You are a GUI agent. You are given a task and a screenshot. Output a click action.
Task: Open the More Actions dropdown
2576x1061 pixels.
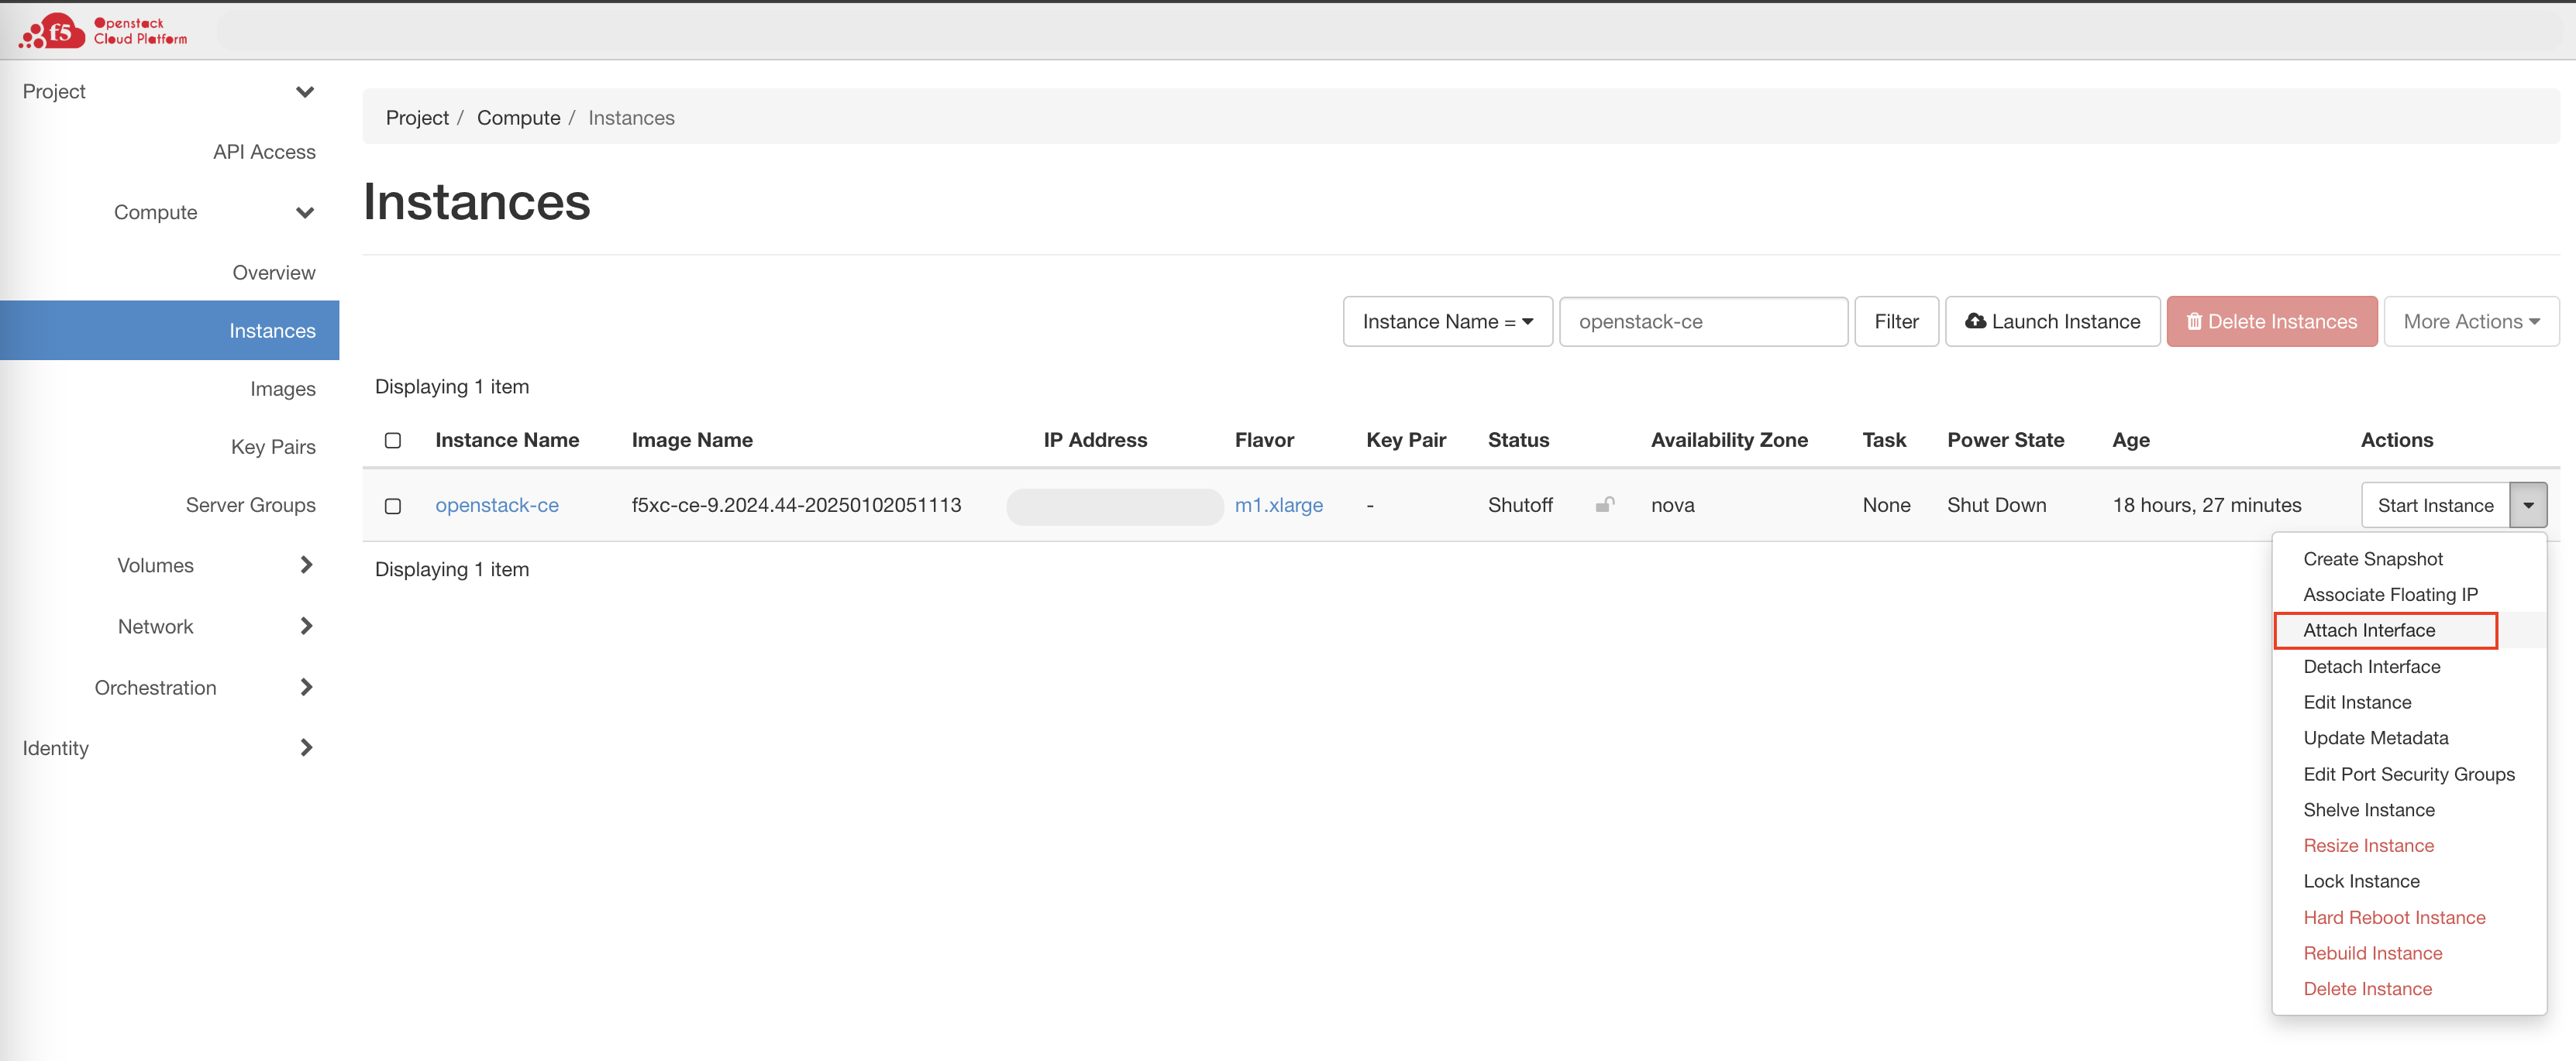click(2471, 321)
